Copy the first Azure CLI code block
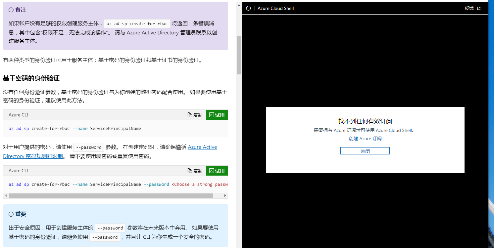 tap(195, 115)
